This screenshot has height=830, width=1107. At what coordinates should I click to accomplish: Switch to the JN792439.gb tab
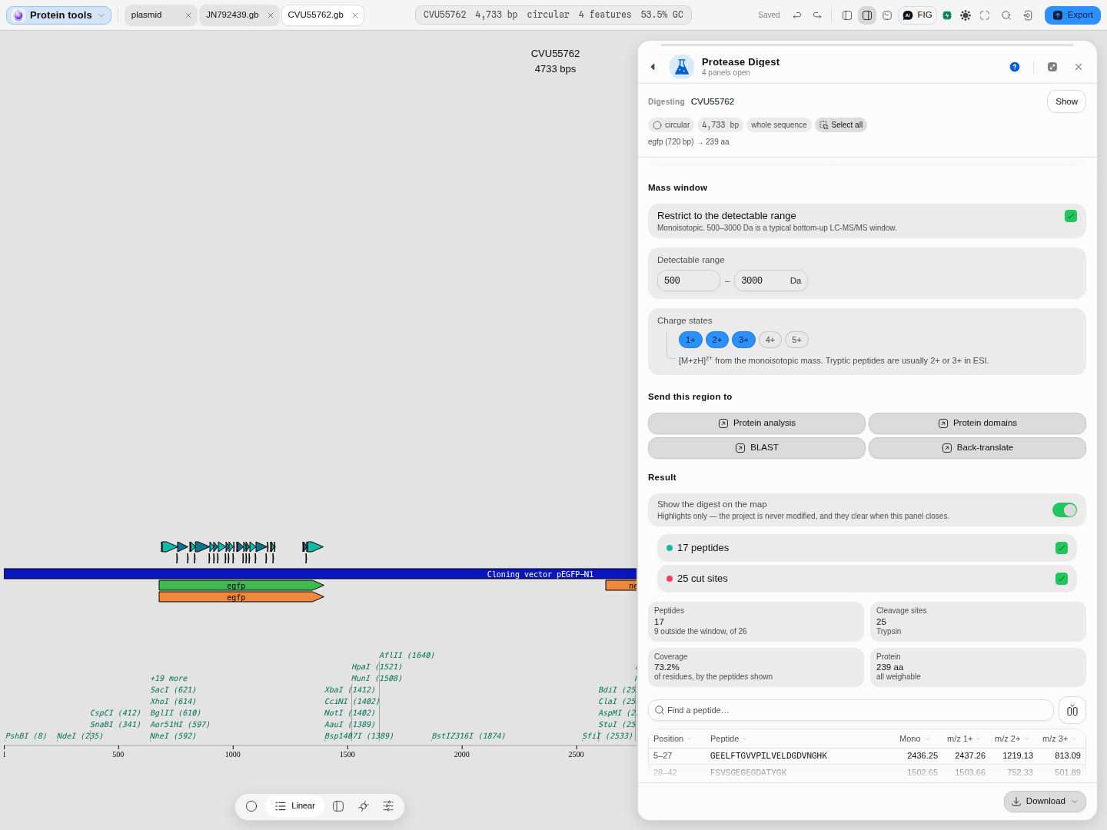240,15
